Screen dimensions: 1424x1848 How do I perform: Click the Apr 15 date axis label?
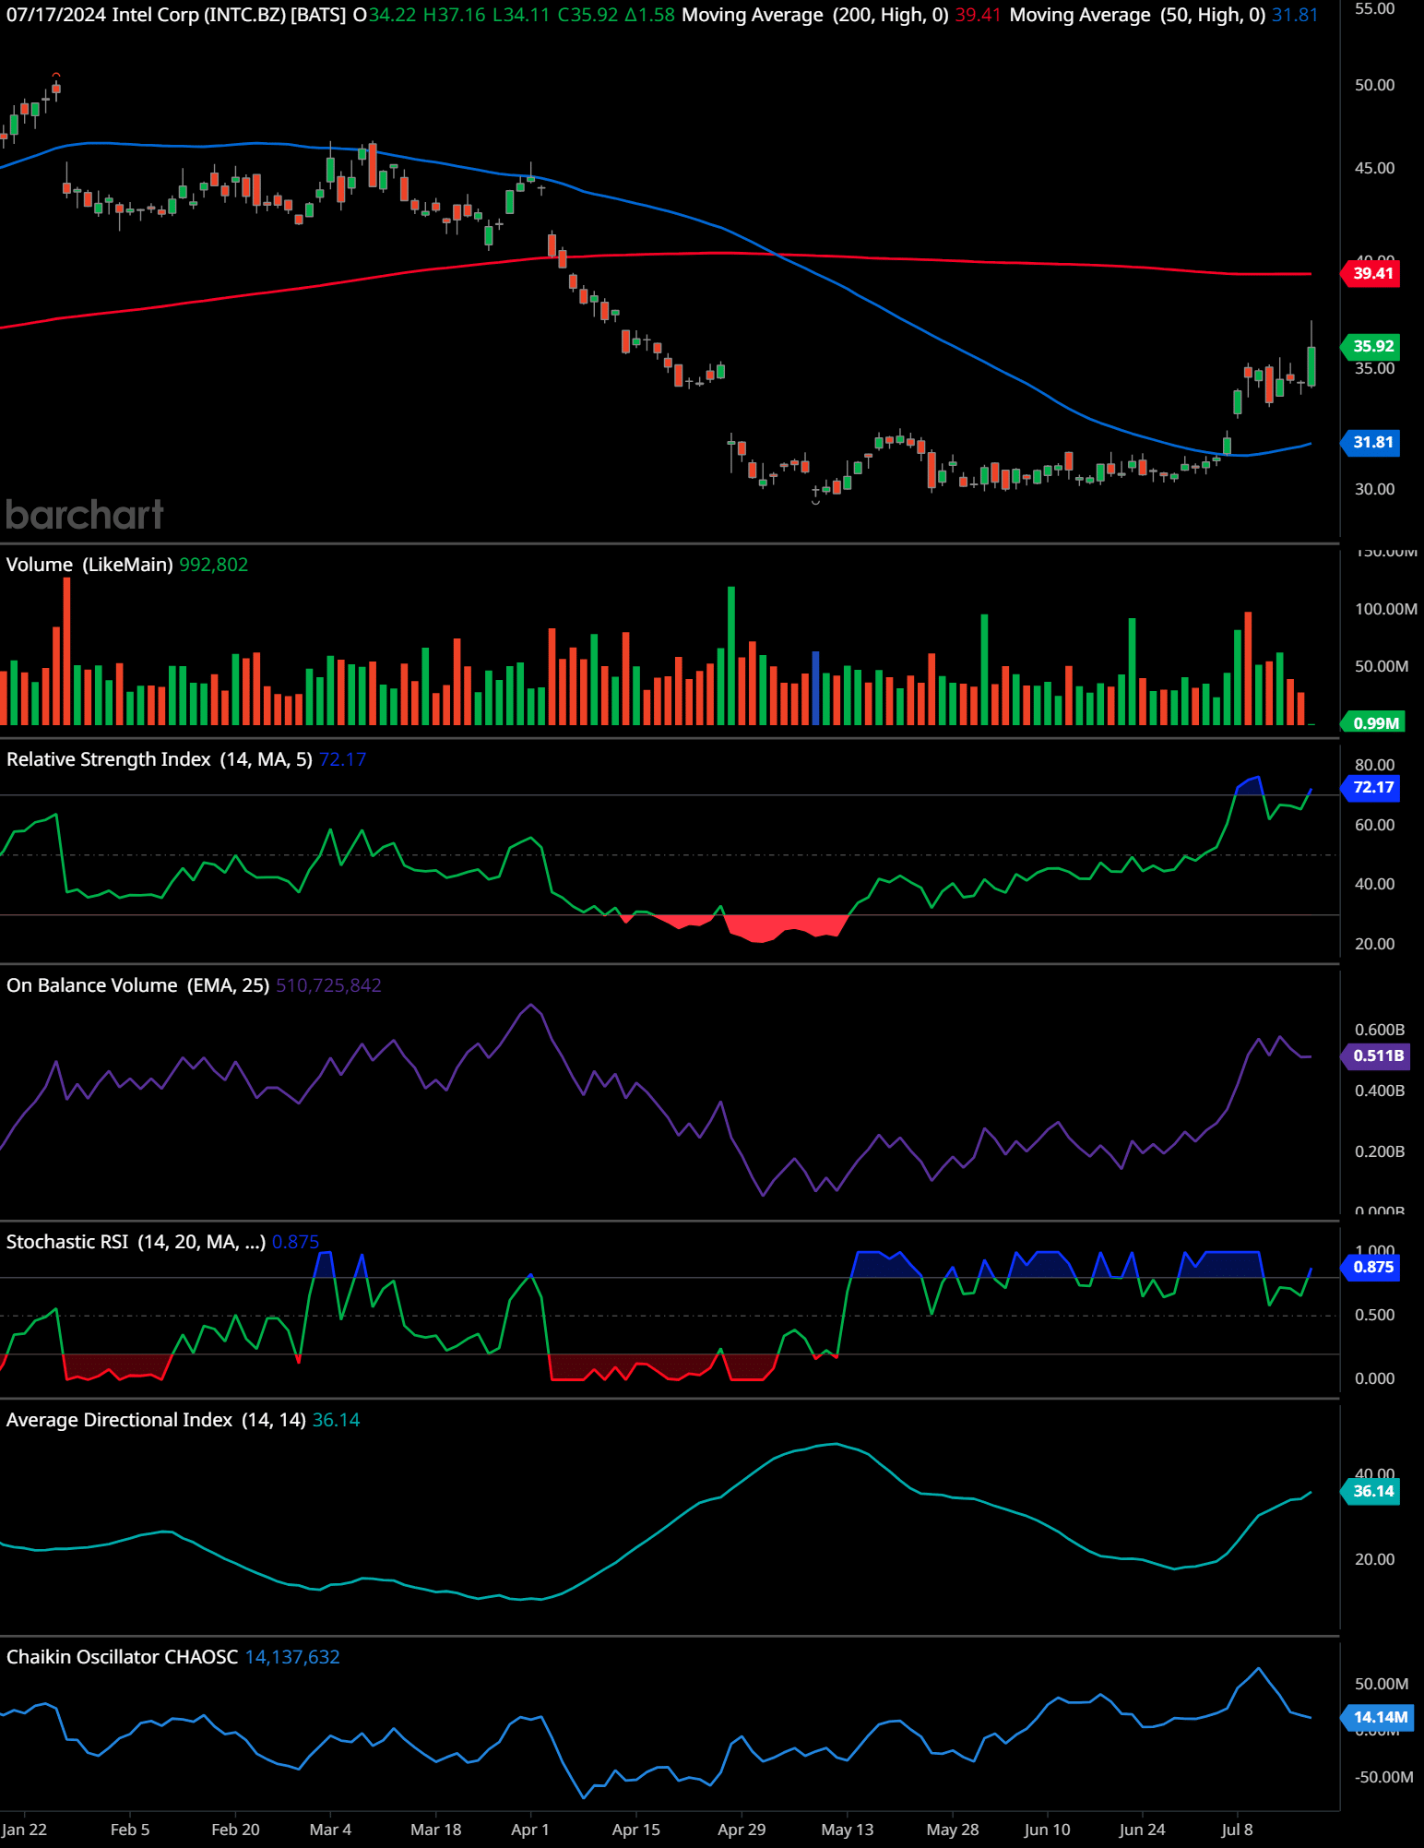635,1830
